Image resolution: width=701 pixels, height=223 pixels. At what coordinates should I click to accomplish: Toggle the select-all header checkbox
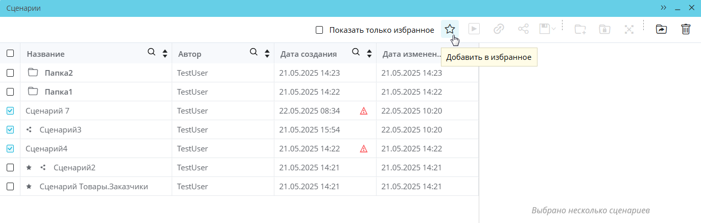pyautogui.click(x=10, y=53)
